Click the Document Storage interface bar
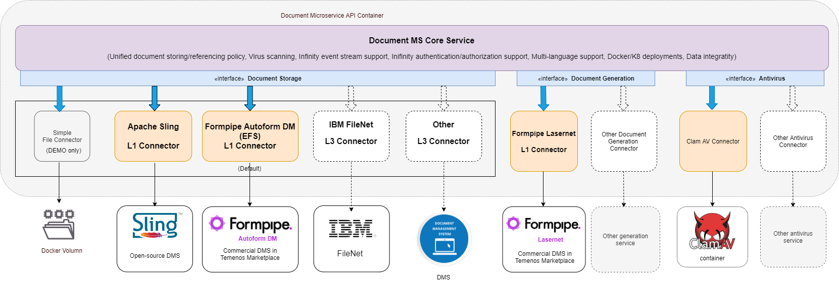The width and height of the screenshot is (839, 284). [258, 79]
